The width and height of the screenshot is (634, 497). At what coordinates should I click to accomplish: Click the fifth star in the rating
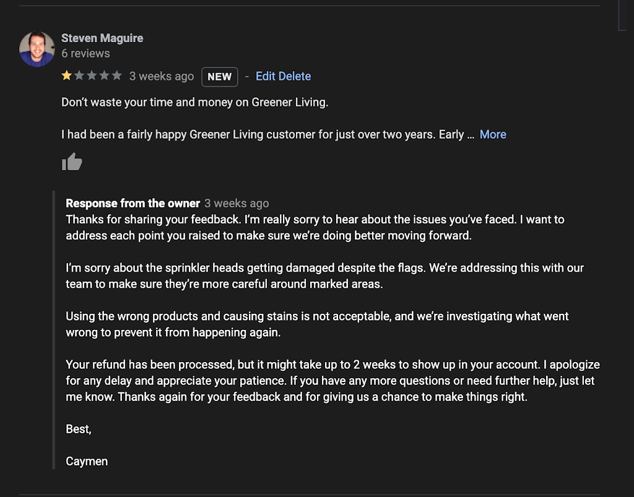(116, 76)
